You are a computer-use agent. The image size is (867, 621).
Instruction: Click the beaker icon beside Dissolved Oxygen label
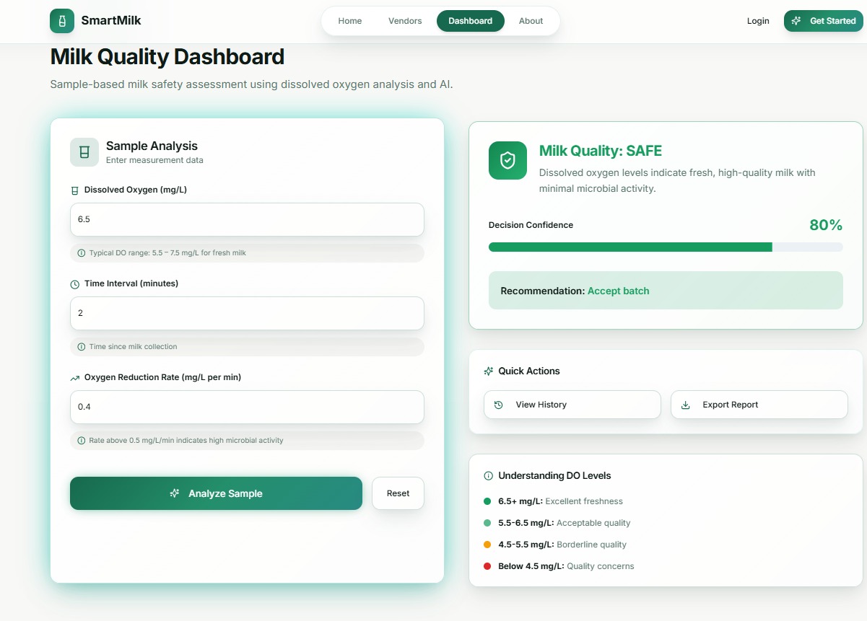point(74,190)
